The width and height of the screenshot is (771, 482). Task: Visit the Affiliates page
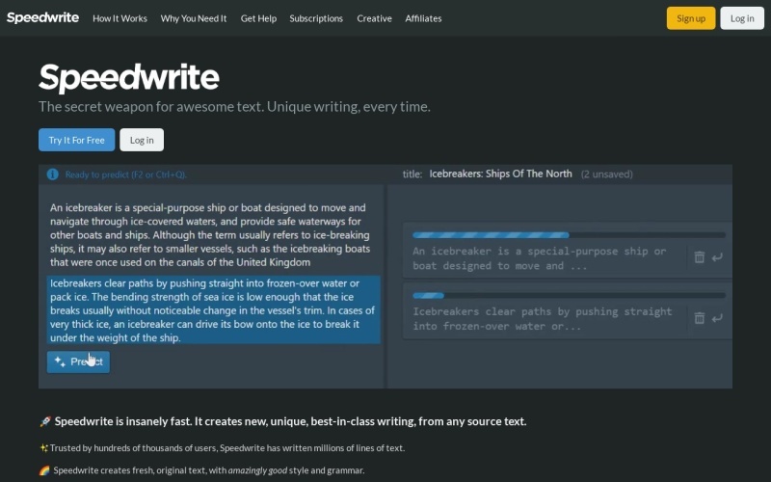(423, 18)
